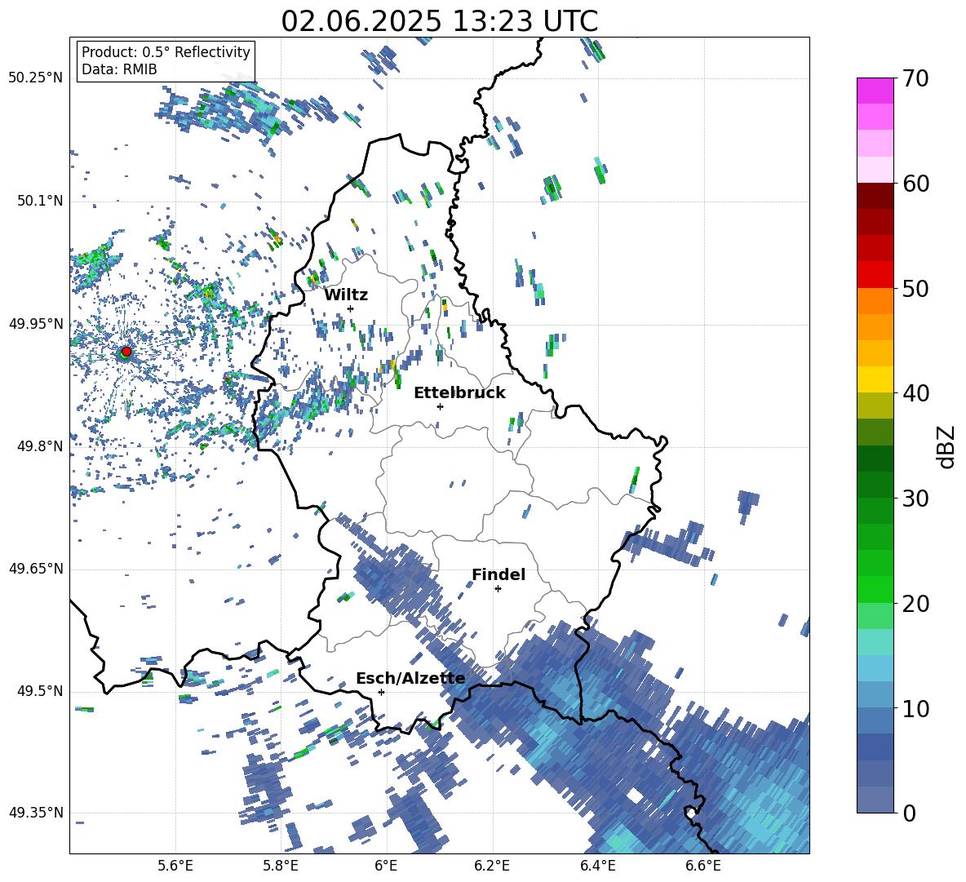The width and height of the screenshot is (966, 882).
Task: Click the latitude label 50.25°N
Action: (x=36, y=78)
